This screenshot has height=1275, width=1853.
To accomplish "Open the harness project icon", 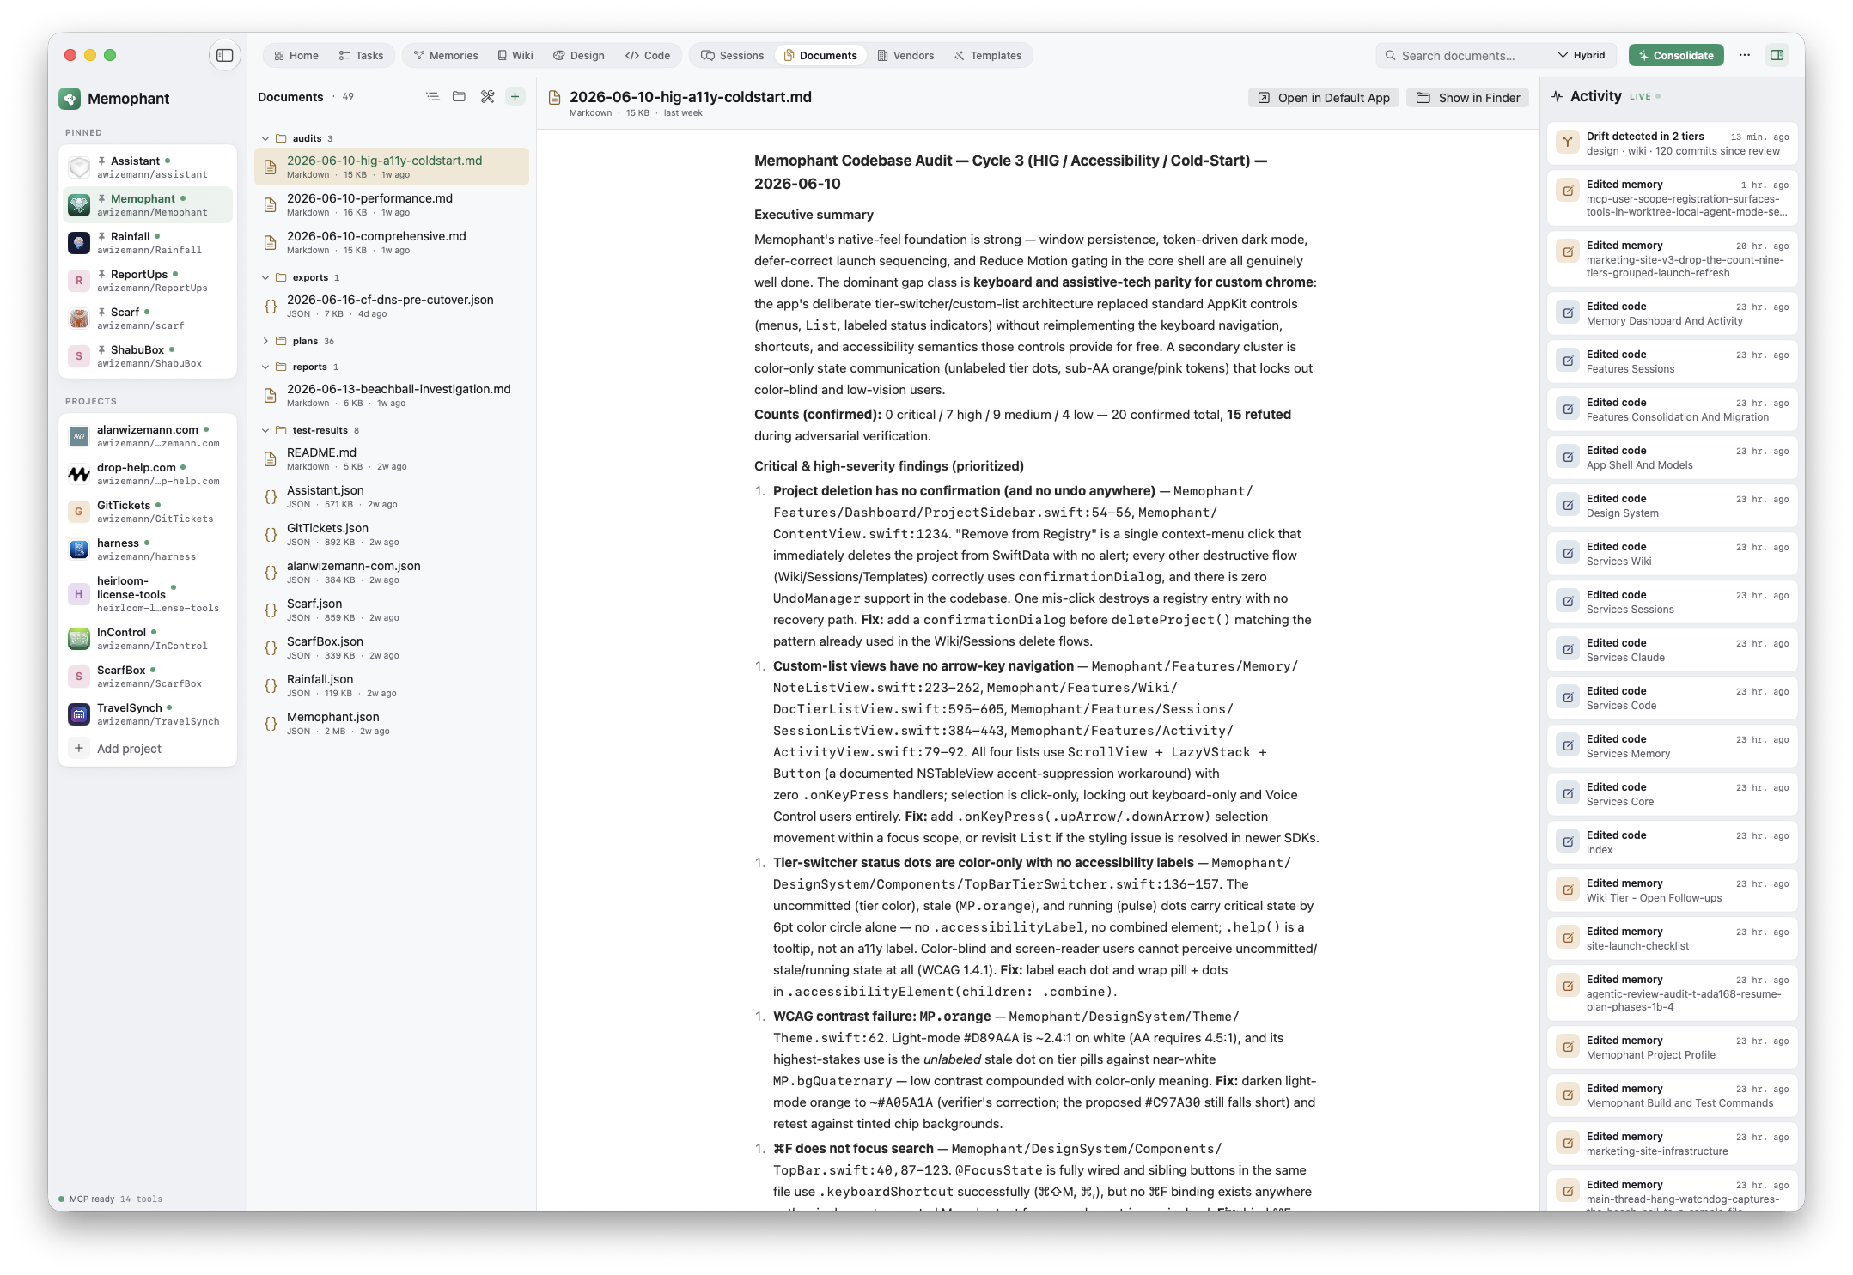I will (x=79, y=549).
